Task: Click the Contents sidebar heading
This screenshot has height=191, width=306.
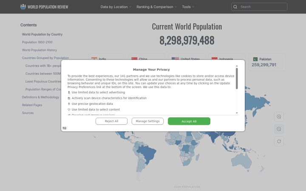Action: (28, 25)
